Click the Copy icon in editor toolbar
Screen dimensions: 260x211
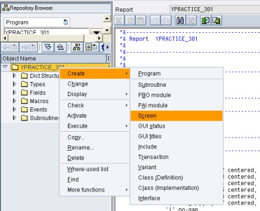[130, 21]
